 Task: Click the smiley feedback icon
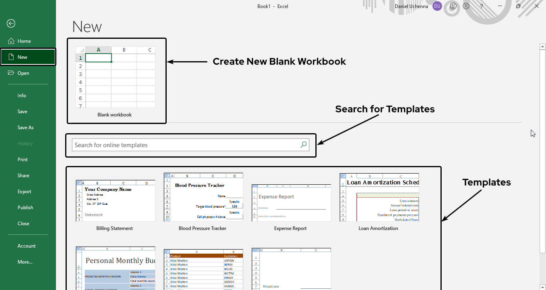tap(453, 6)
